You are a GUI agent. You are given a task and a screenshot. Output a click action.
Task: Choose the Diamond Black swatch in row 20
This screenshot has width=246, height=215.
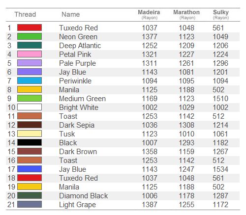[x=30, y=195]
